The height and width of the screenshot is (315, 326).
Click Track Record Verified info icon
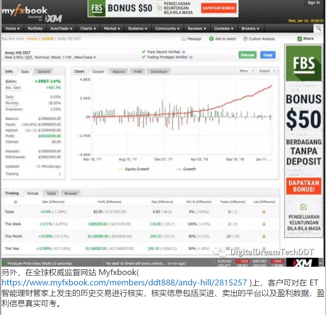pyautogui.click(x=184, y=52)
